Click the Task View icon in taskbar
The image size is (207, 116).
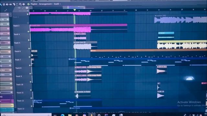[55, 115]
